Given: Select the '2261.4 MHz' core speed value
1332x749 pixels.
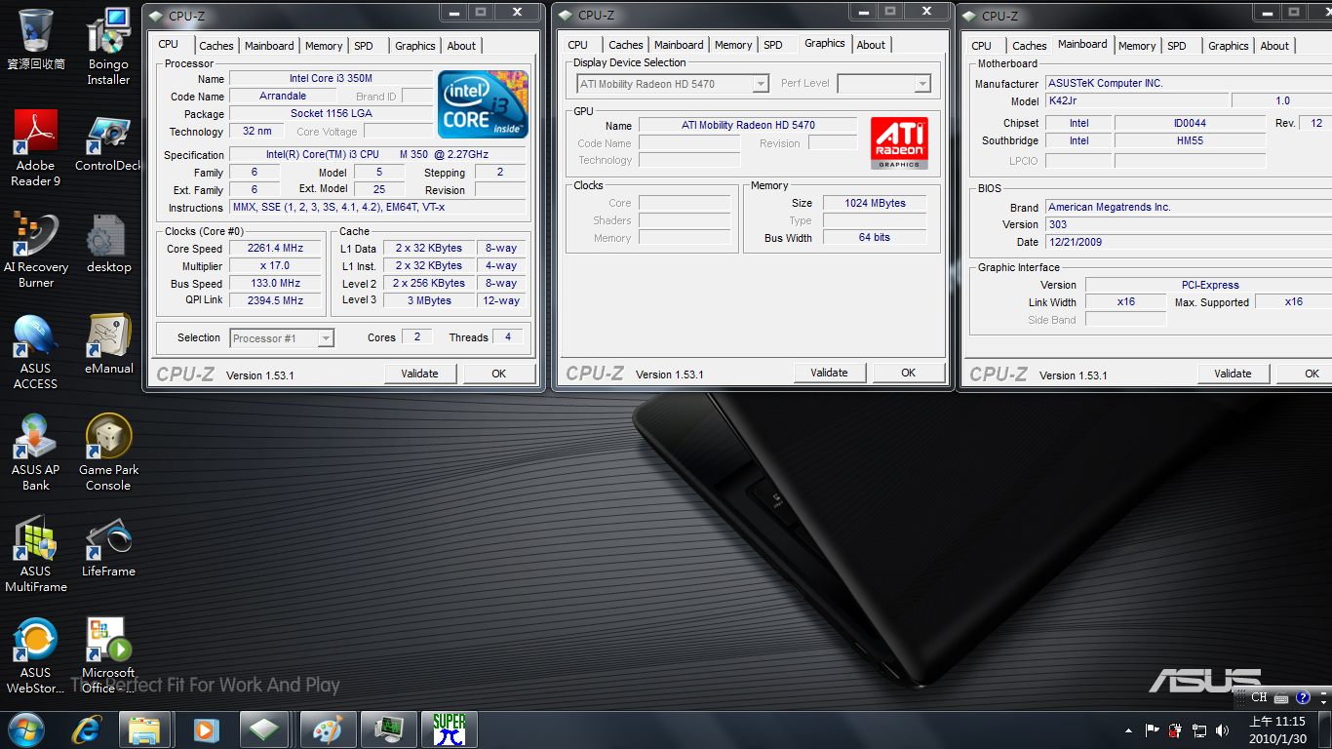Looking at the screenshot, I should 276,249.
